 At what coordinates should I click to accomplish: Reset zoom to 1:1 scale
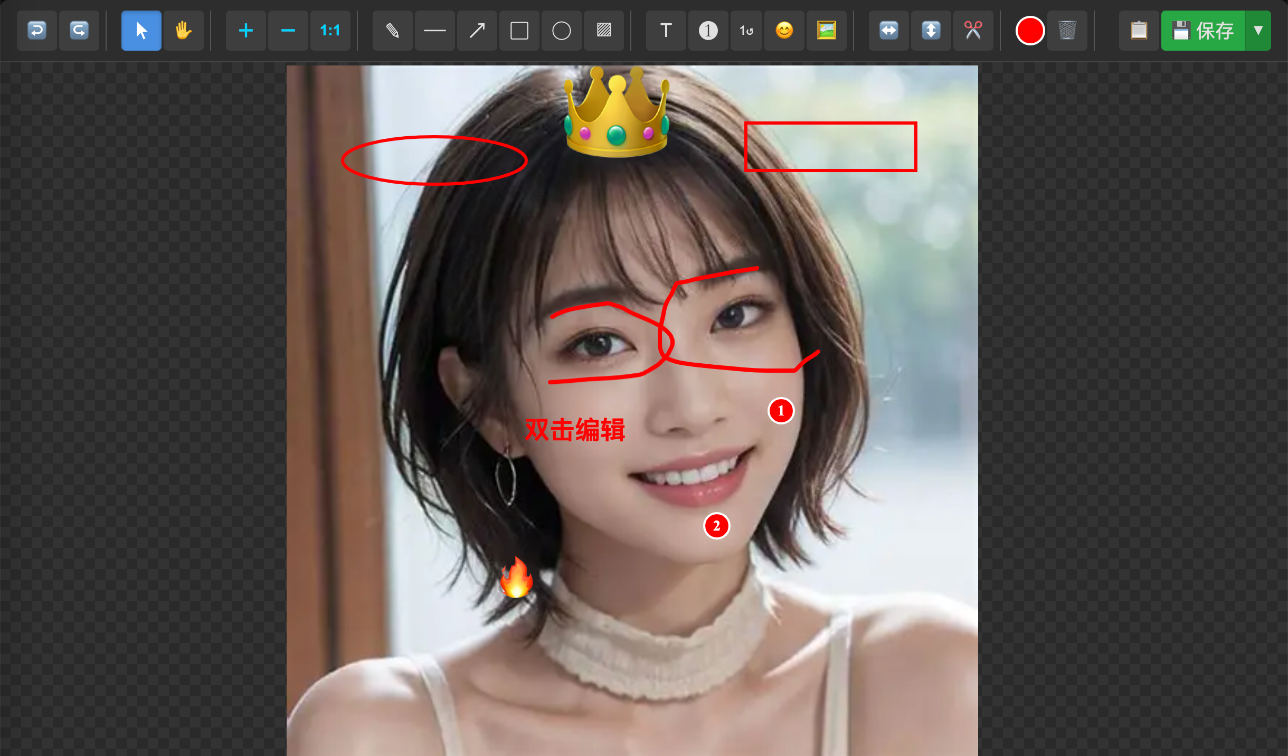tap(330, 31)
